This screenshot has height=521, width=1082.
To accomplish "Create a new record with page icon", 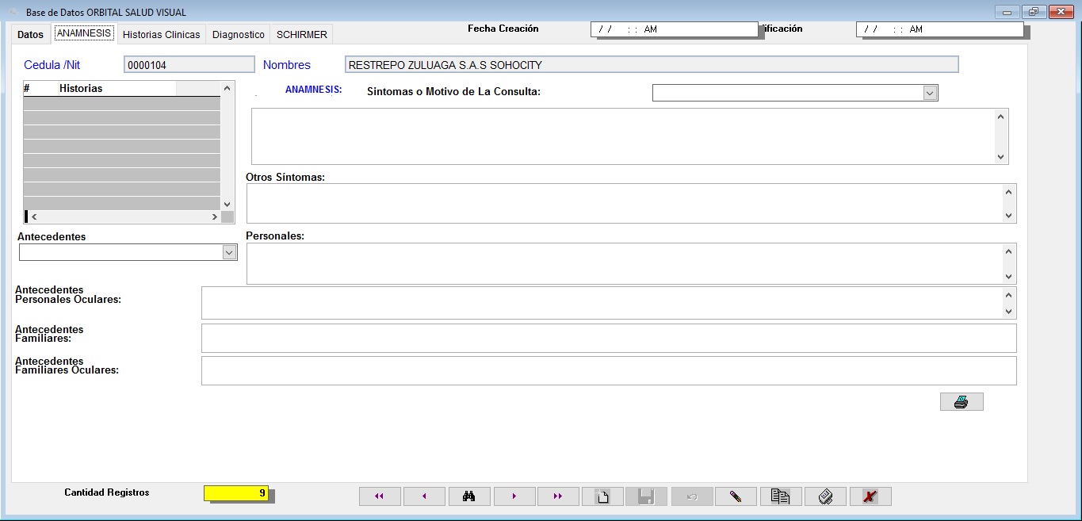I will 602,496.
